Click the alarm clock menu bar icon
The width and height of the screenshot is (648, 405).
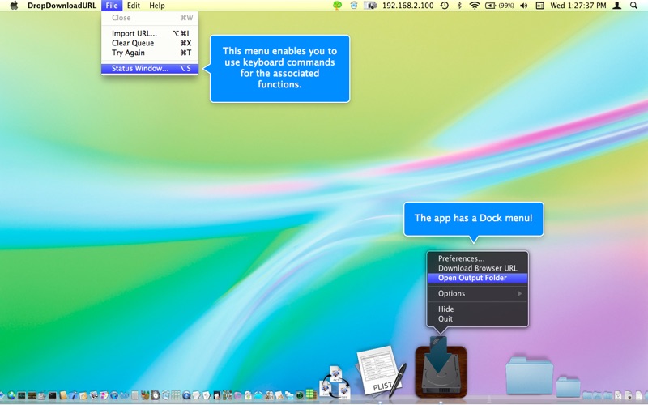point(354,6)
